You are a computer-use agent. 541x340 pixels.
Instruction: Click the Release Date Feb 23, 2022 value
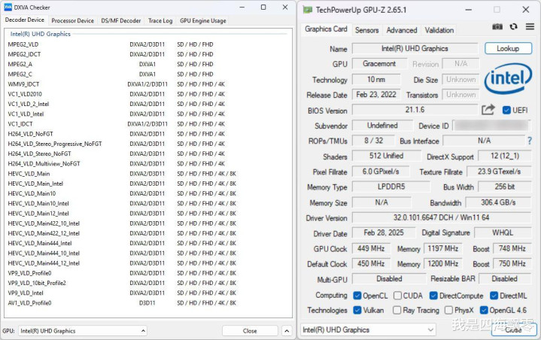click(376, 95)
